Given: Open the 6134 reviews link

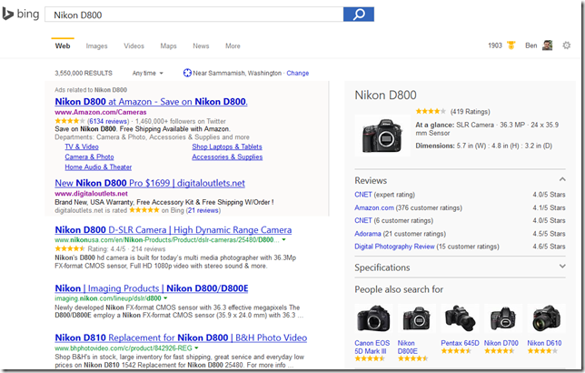Looking at the screenshot, I should tap(108, 121).
